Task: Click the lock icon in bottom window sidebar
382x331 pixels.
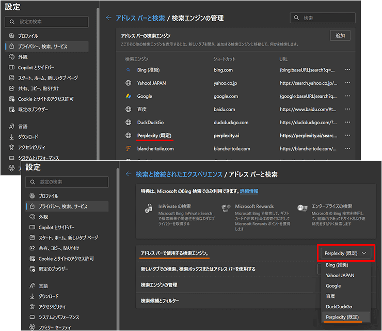Action: click(x=32, y=206)
